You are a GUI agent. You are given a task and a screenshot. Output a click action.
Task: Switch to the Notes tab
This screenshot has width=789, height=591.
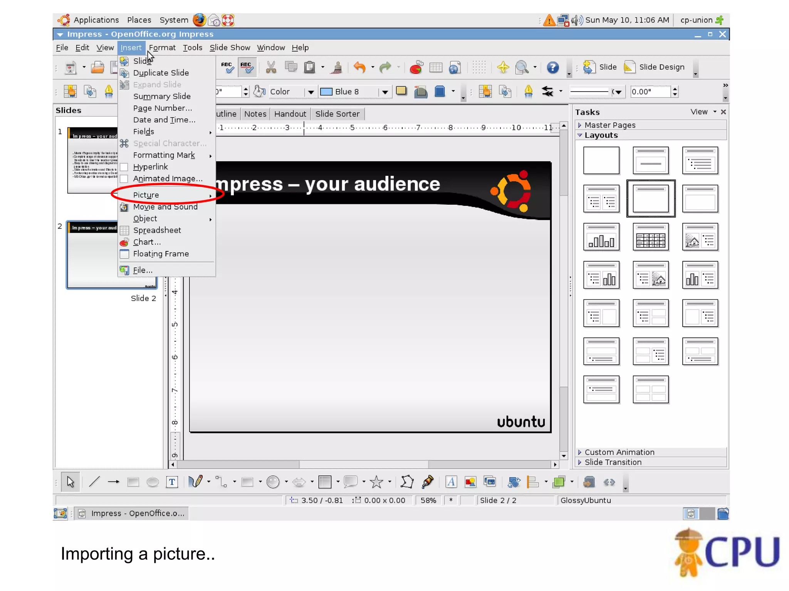tap(255, 114)
